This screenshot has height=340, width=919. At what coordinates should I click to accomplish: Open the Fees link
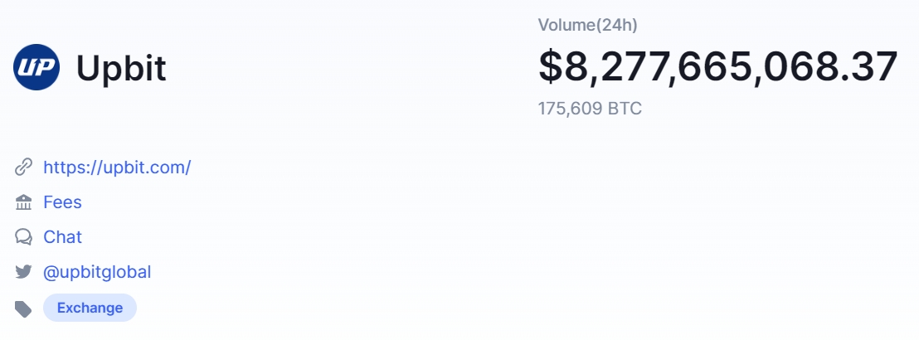click(x=63, y=202)
